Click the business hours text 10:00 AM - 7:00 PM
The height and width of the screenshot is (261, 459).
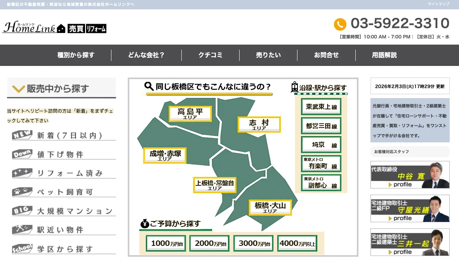click(x=387, y=37)
